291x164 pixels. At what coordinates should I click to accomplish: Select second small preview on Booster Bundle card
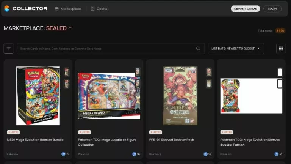click(x=67, y=84)
